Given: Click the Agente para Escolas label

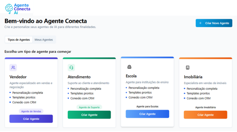Looking at the screenshot, I should (x=147, y=106).
